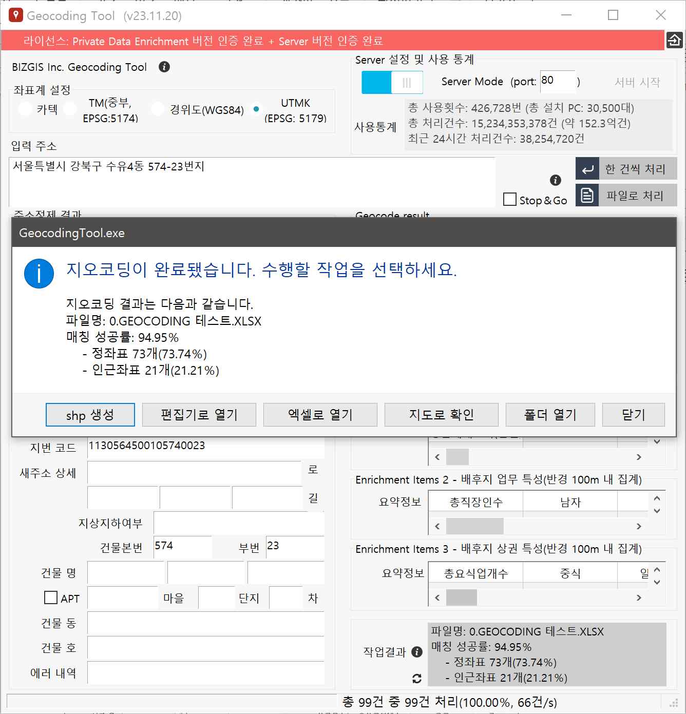Click right scroll arrow in Enrichment Items 3 table
The width and height of the screenshot is (686, 714).
639,597
